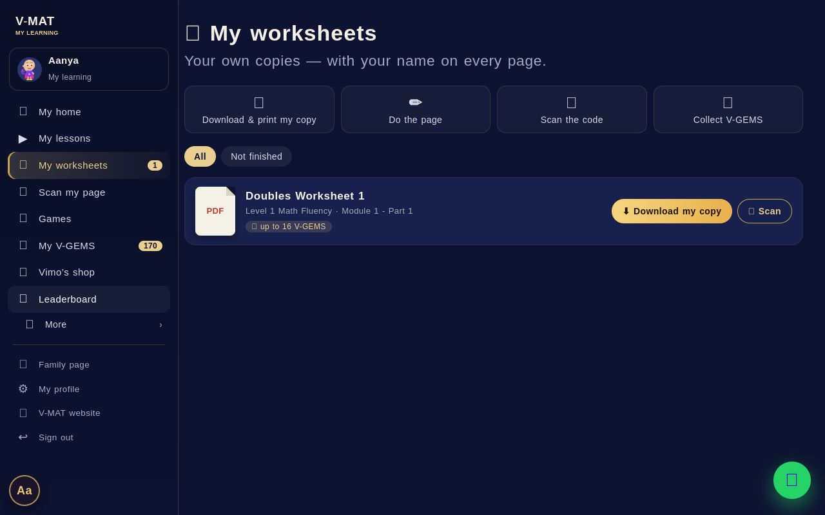Visit Vimo's shop
Viewport: 825px width, 515px height.
click(x=89, y=272)
